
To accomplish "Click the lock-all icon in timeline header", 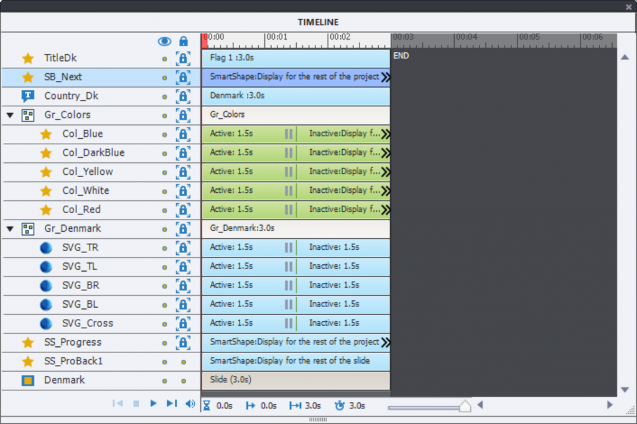I will click(x=183, y=41).
